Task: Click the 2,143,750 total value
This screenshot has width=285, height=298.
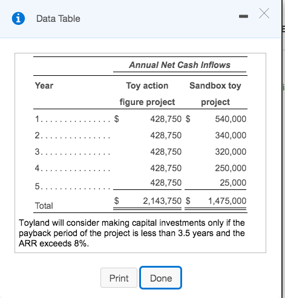Action: [x=162, y=201]
